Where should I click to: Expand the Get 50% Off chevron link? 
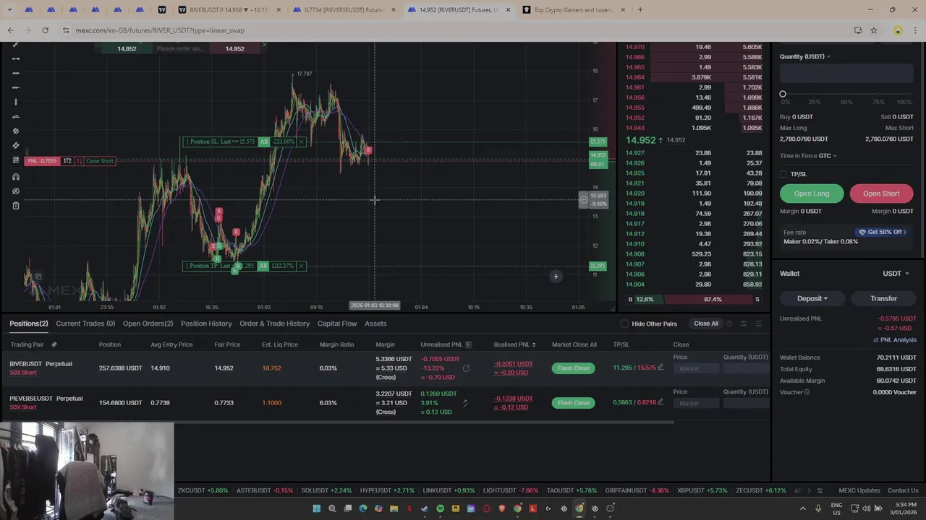click(904, 232)
